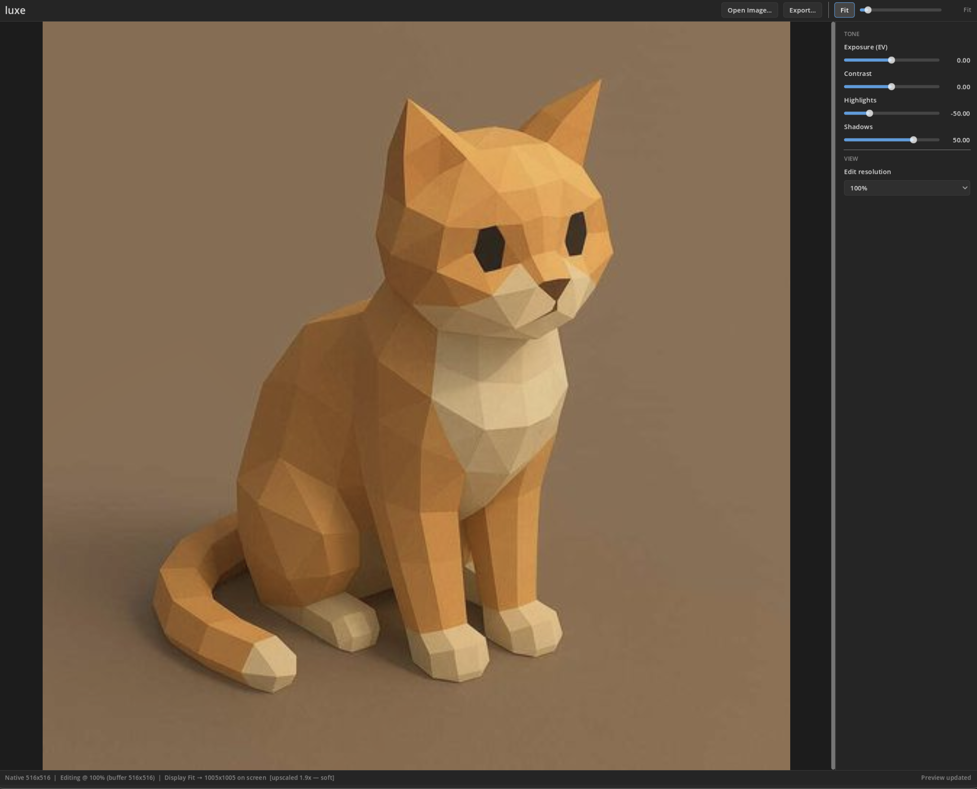
Task: Click the panel's vertical scrollbar
Action: tap(833, 395)
